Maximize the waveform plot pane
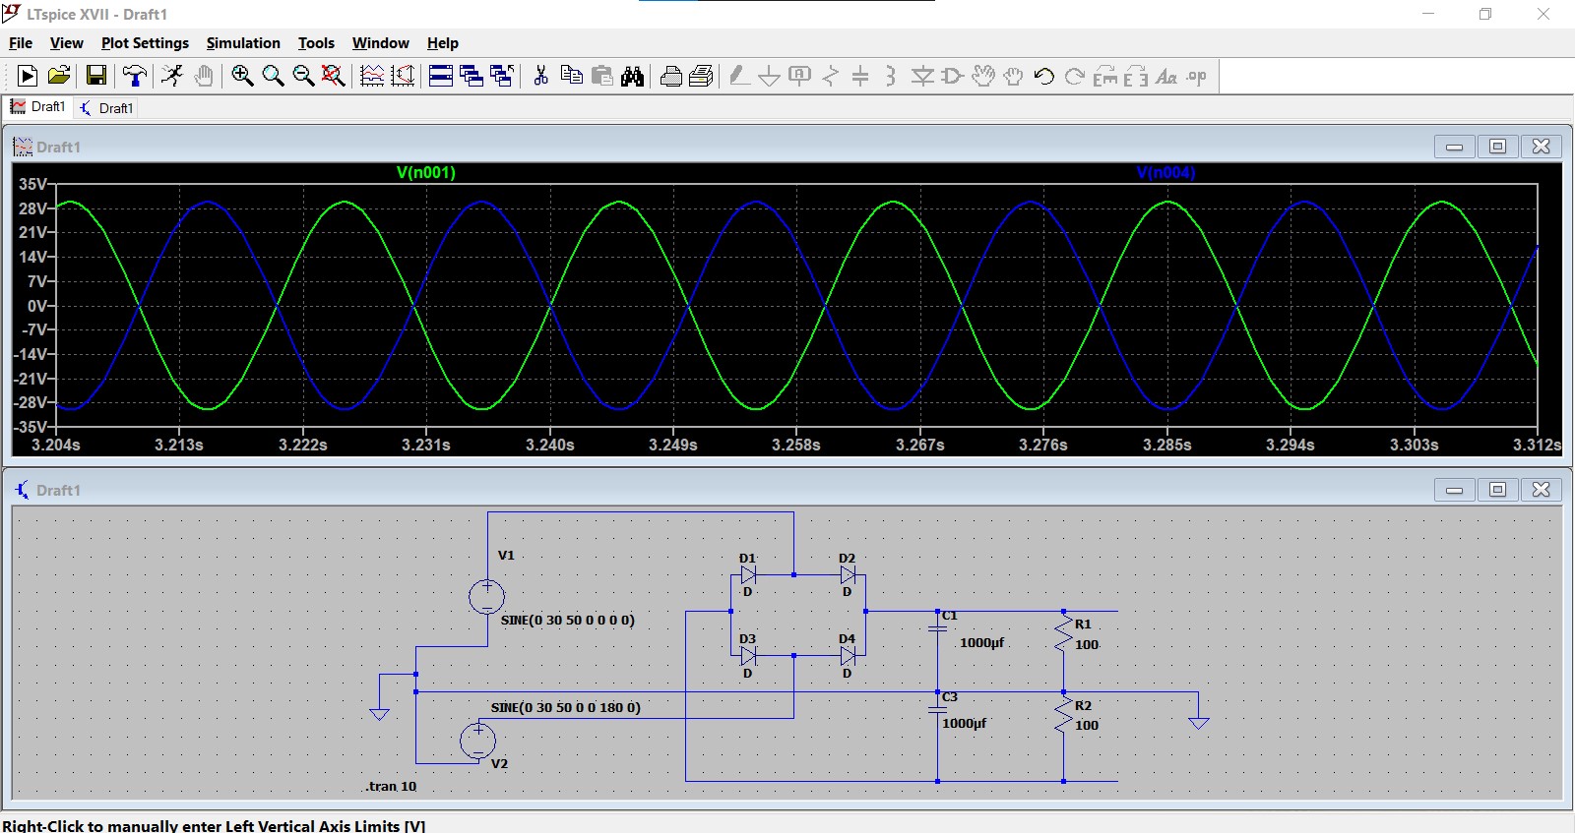Screen dimensions: 1575x833 [x=1497, y=147]
